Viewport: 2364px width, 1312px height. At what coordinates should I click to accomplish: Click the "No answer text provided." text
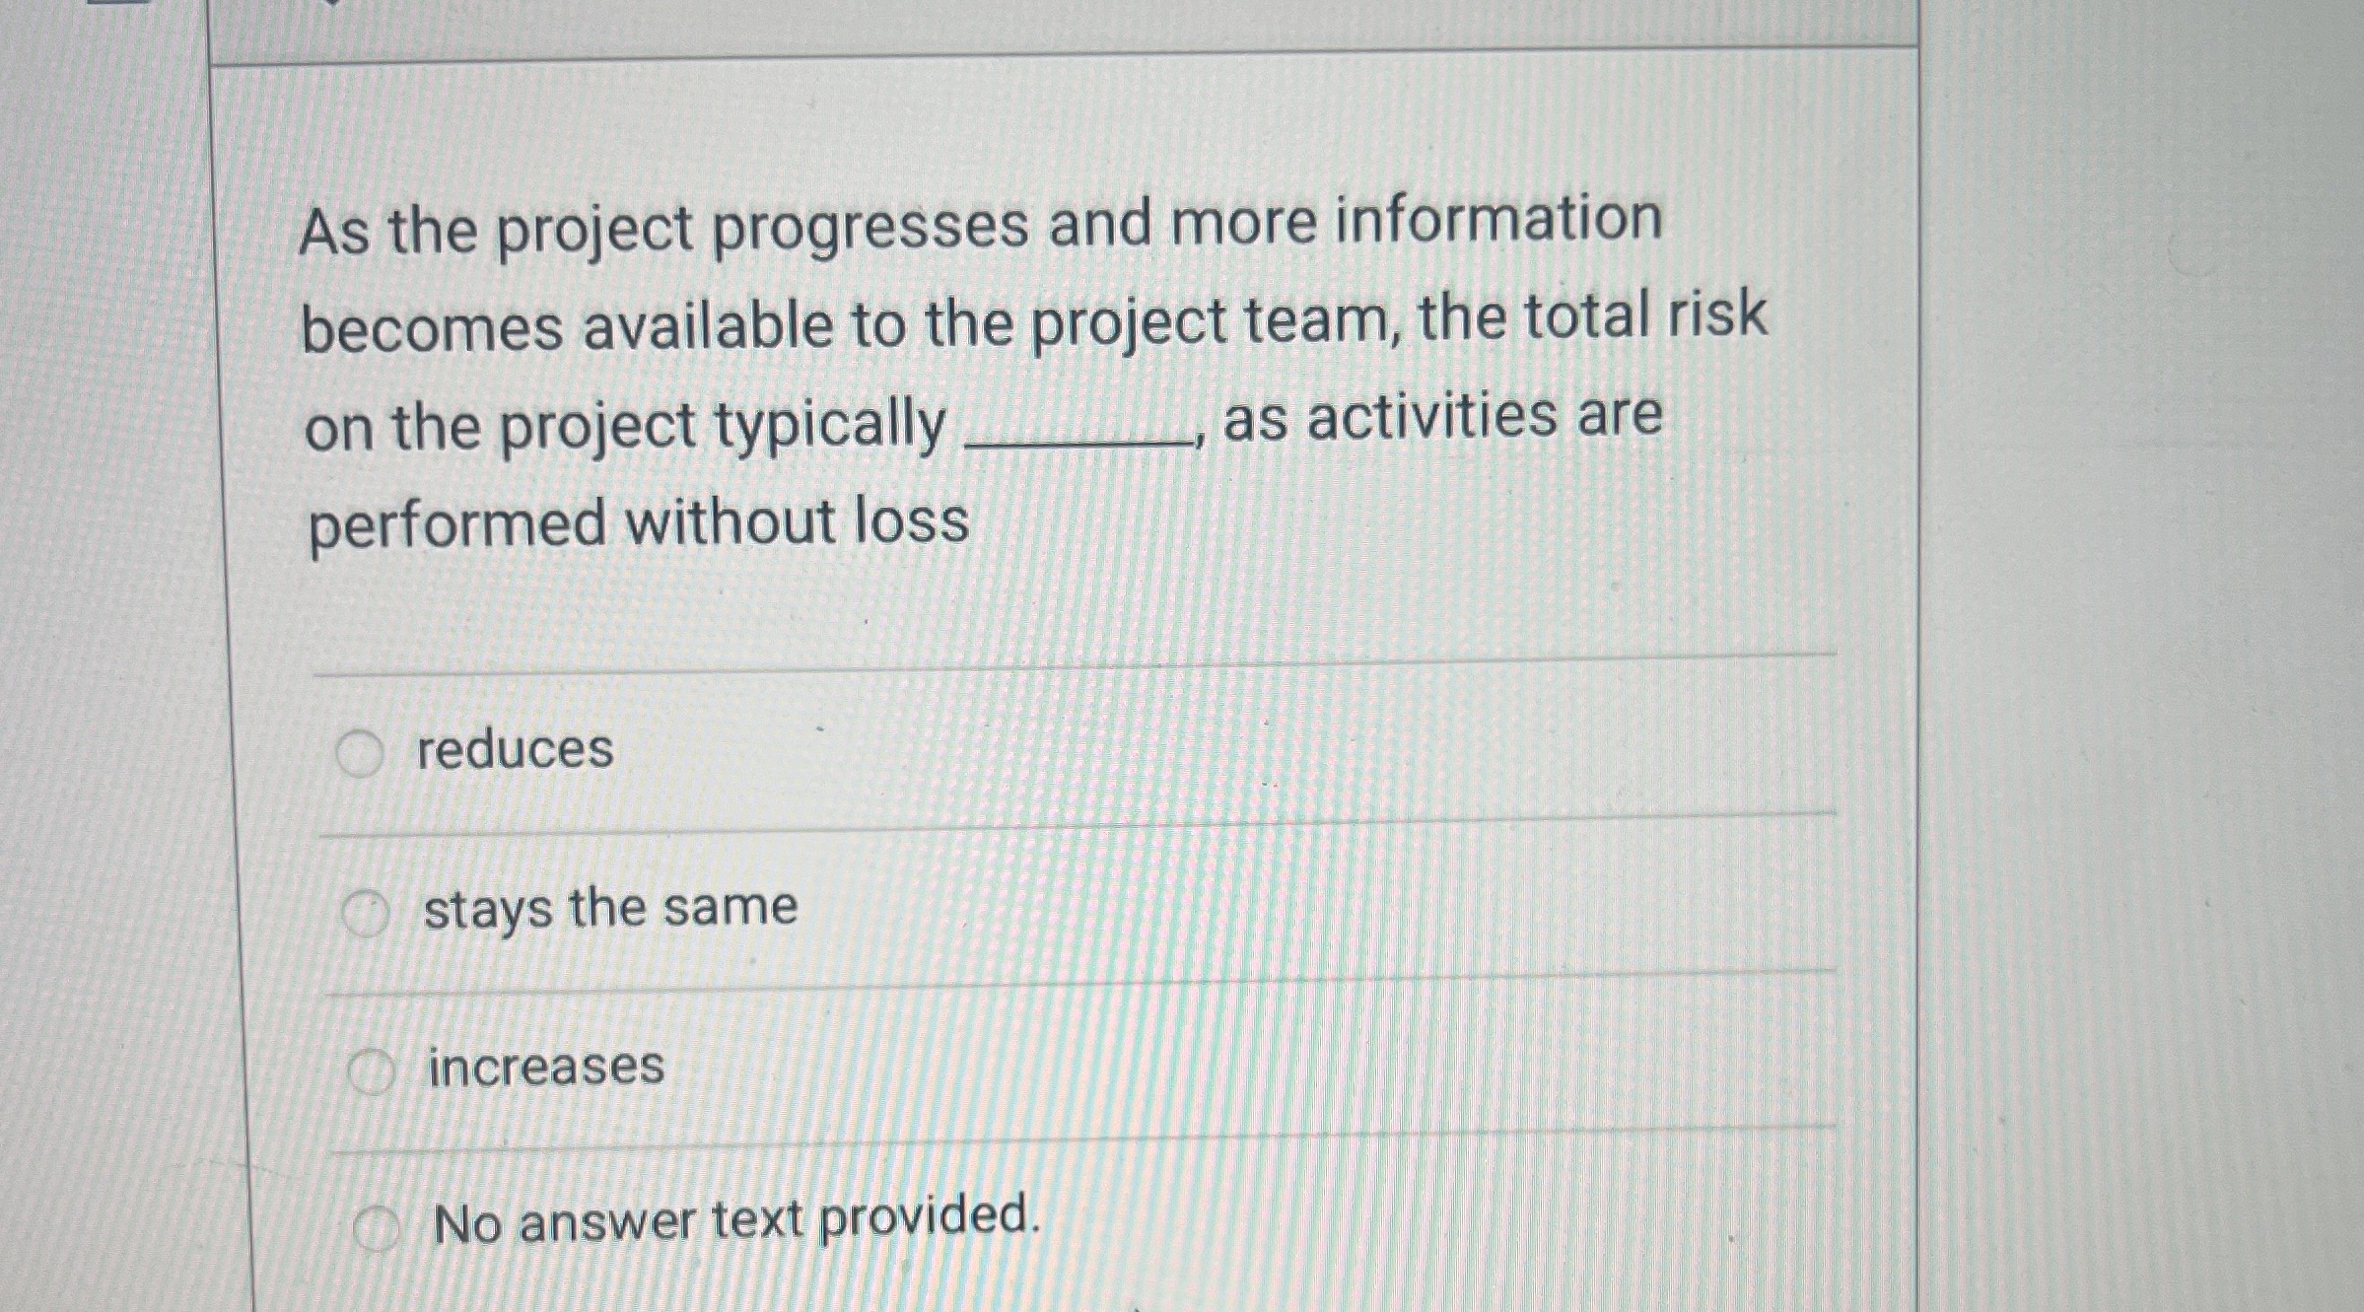(734, 1224)
